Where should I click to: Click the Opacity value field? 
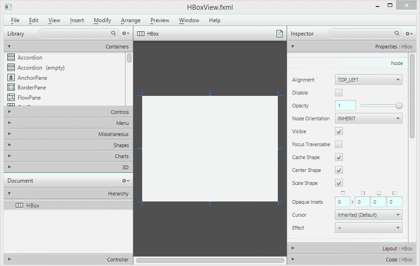tap(345, 106)
